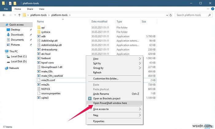Click the Search platform-tools input field
This screenshot has width=215, height=129.
pos(193,15)
